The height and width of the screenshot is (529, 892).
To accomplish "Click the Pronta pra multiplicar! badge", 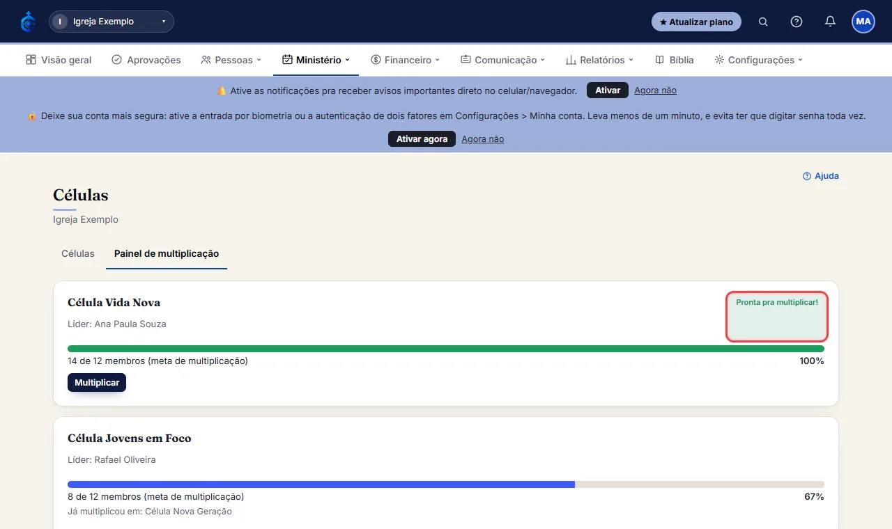I will 777,317.
